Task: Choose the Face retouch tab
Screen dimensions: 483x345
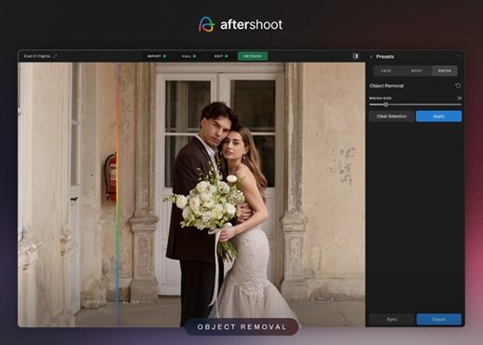Action: 386,71
